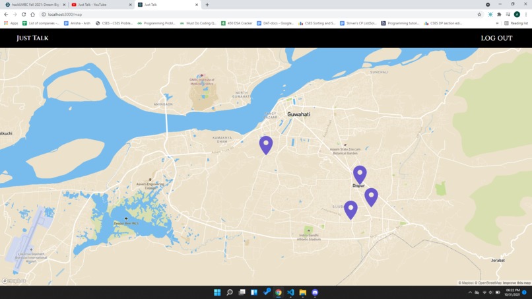Click the LOG OUT button

tap(496, 38)
